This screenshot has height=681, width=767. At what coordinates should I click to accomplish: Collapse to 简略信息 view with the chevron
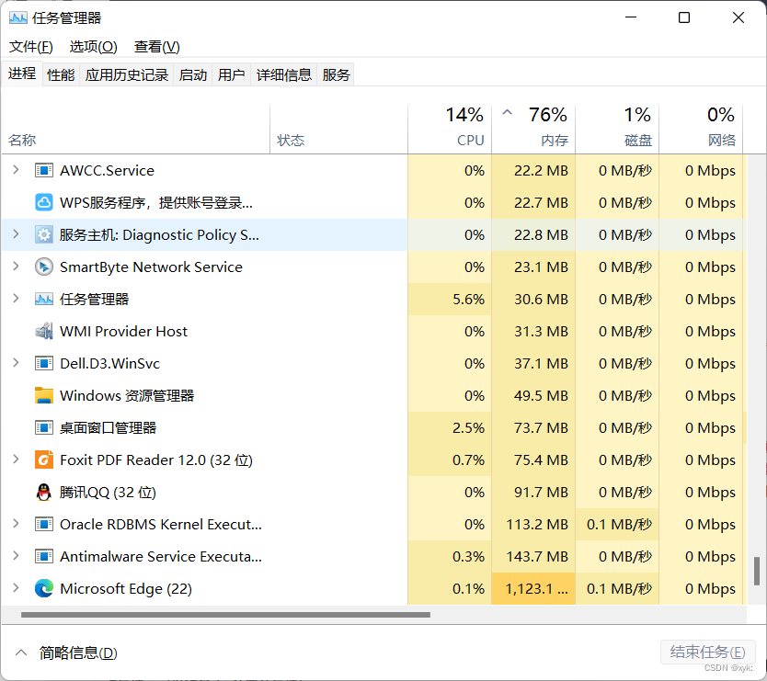pyautogui.click(x=21, y=653)
